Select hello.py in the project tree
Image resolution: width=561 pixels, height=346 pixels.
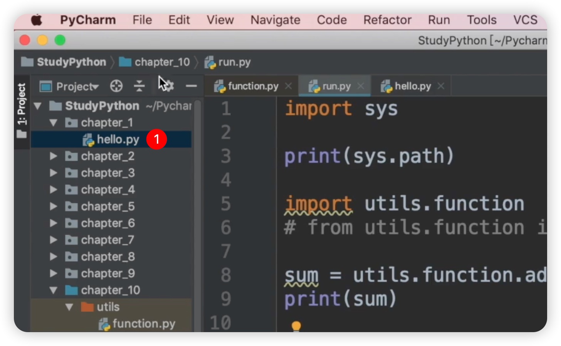(x=111, y=139)
